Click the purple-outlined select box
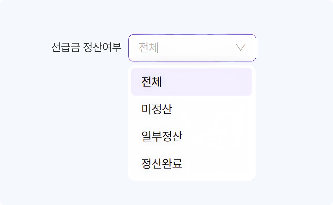Viewport: 333px width, 205px height. point(192,48)
